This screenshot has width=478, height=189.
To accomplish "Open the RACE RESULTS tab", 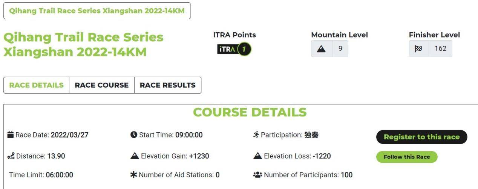I will point(167,85).
